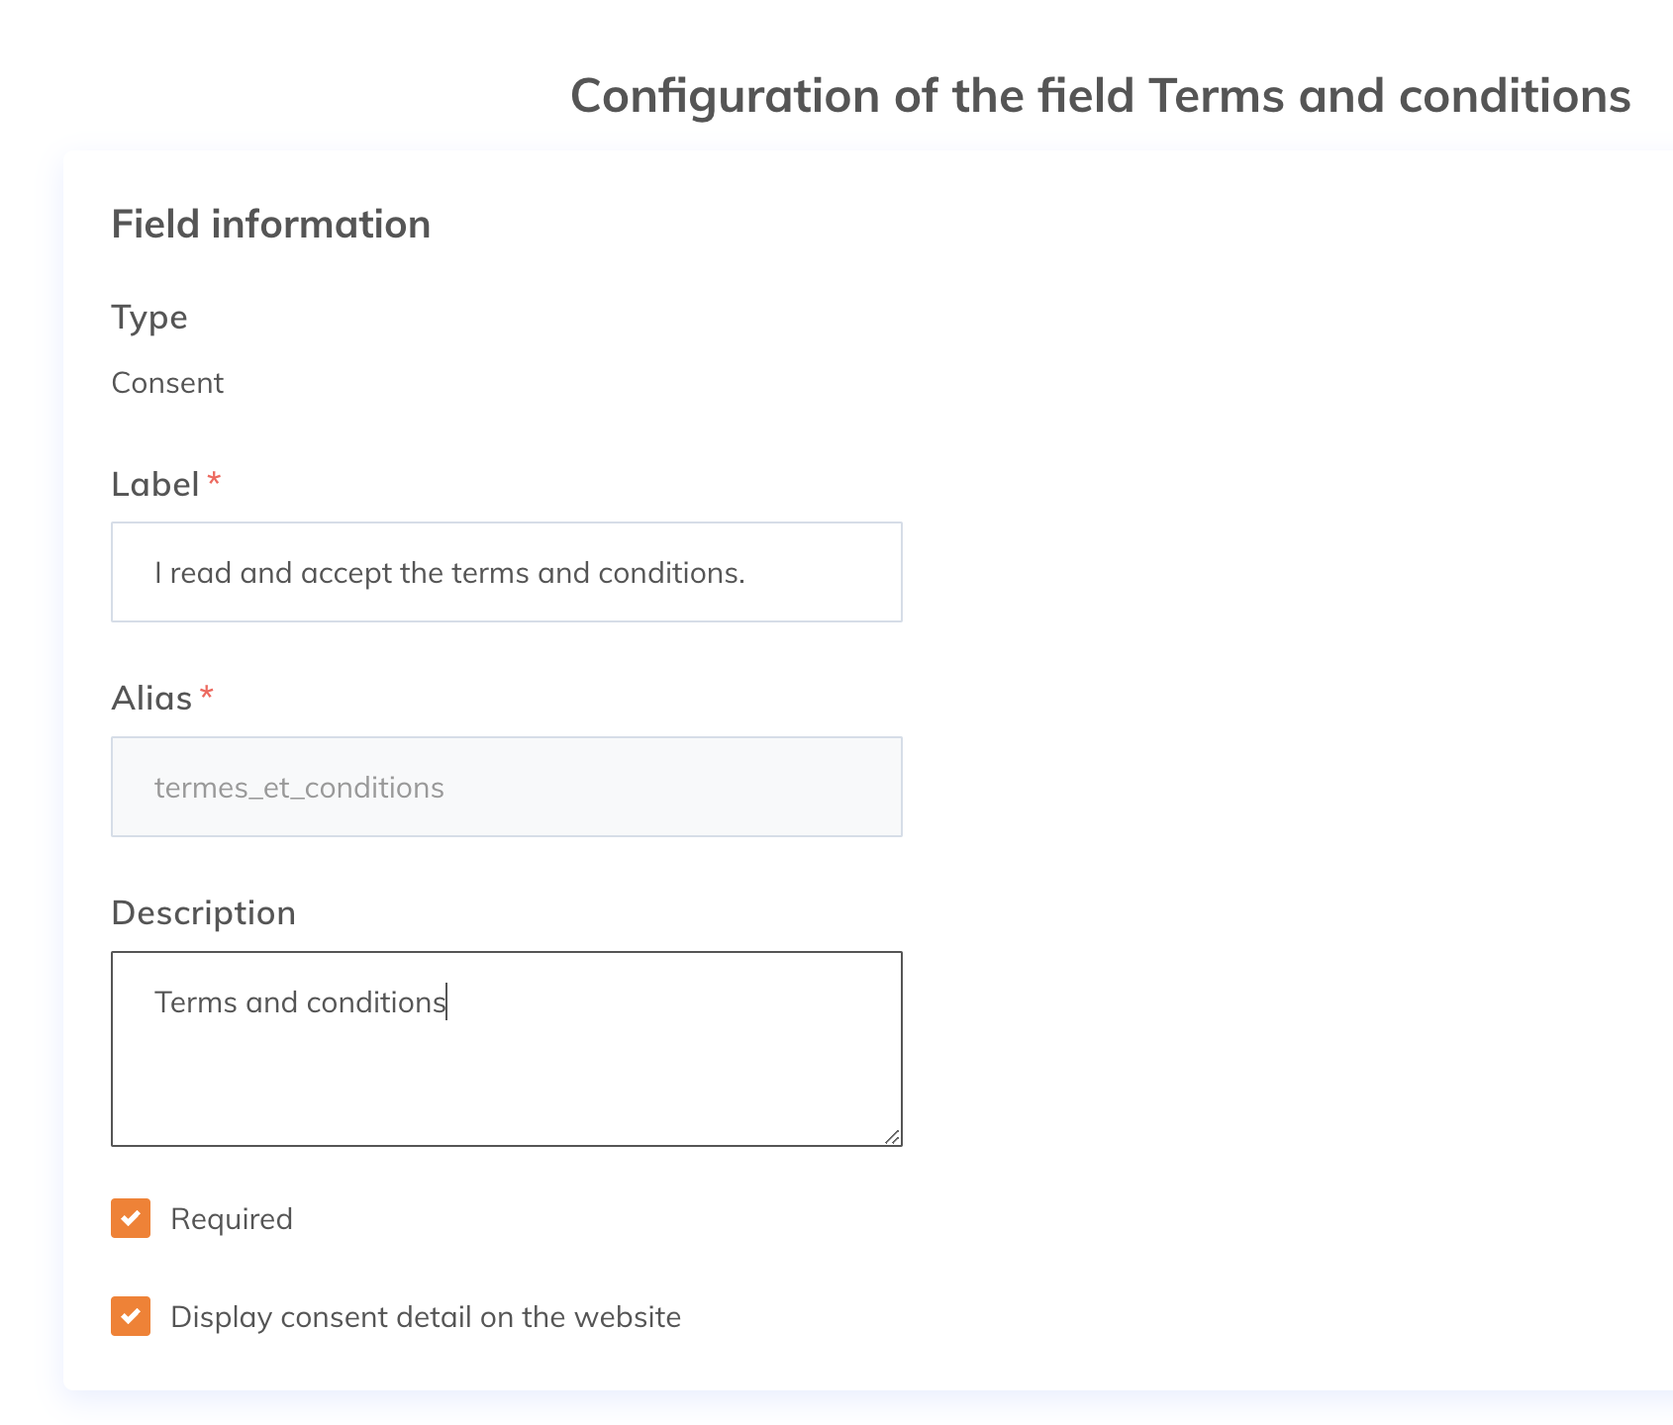The width and height of the screenshot is (1673, 1425).
Task: Click the "Required" checkbox label text
Action: coord(232,1218)
